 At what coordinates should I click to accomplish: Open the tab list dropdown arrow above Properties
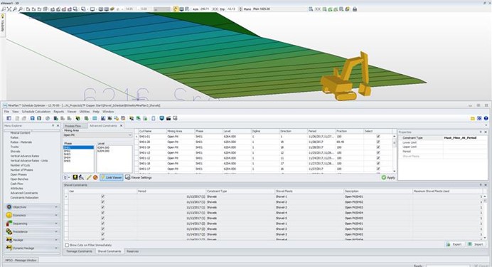486,125
